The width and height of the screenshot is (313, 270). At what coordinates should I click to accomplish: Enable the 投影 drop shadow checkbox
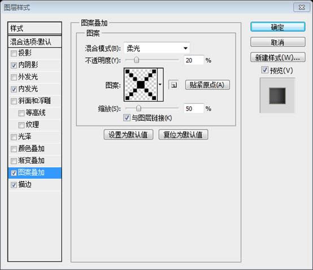click(x=14, y=54)
